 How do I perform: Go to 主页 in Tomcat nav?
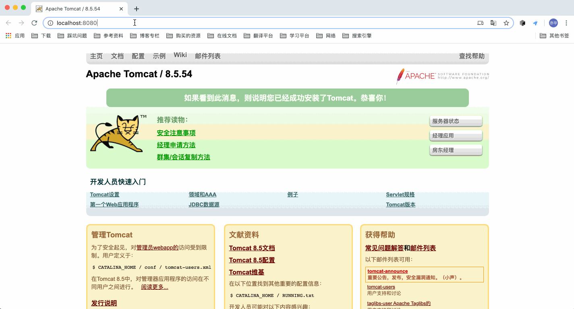pyautogui.click(x=96, y=56)
